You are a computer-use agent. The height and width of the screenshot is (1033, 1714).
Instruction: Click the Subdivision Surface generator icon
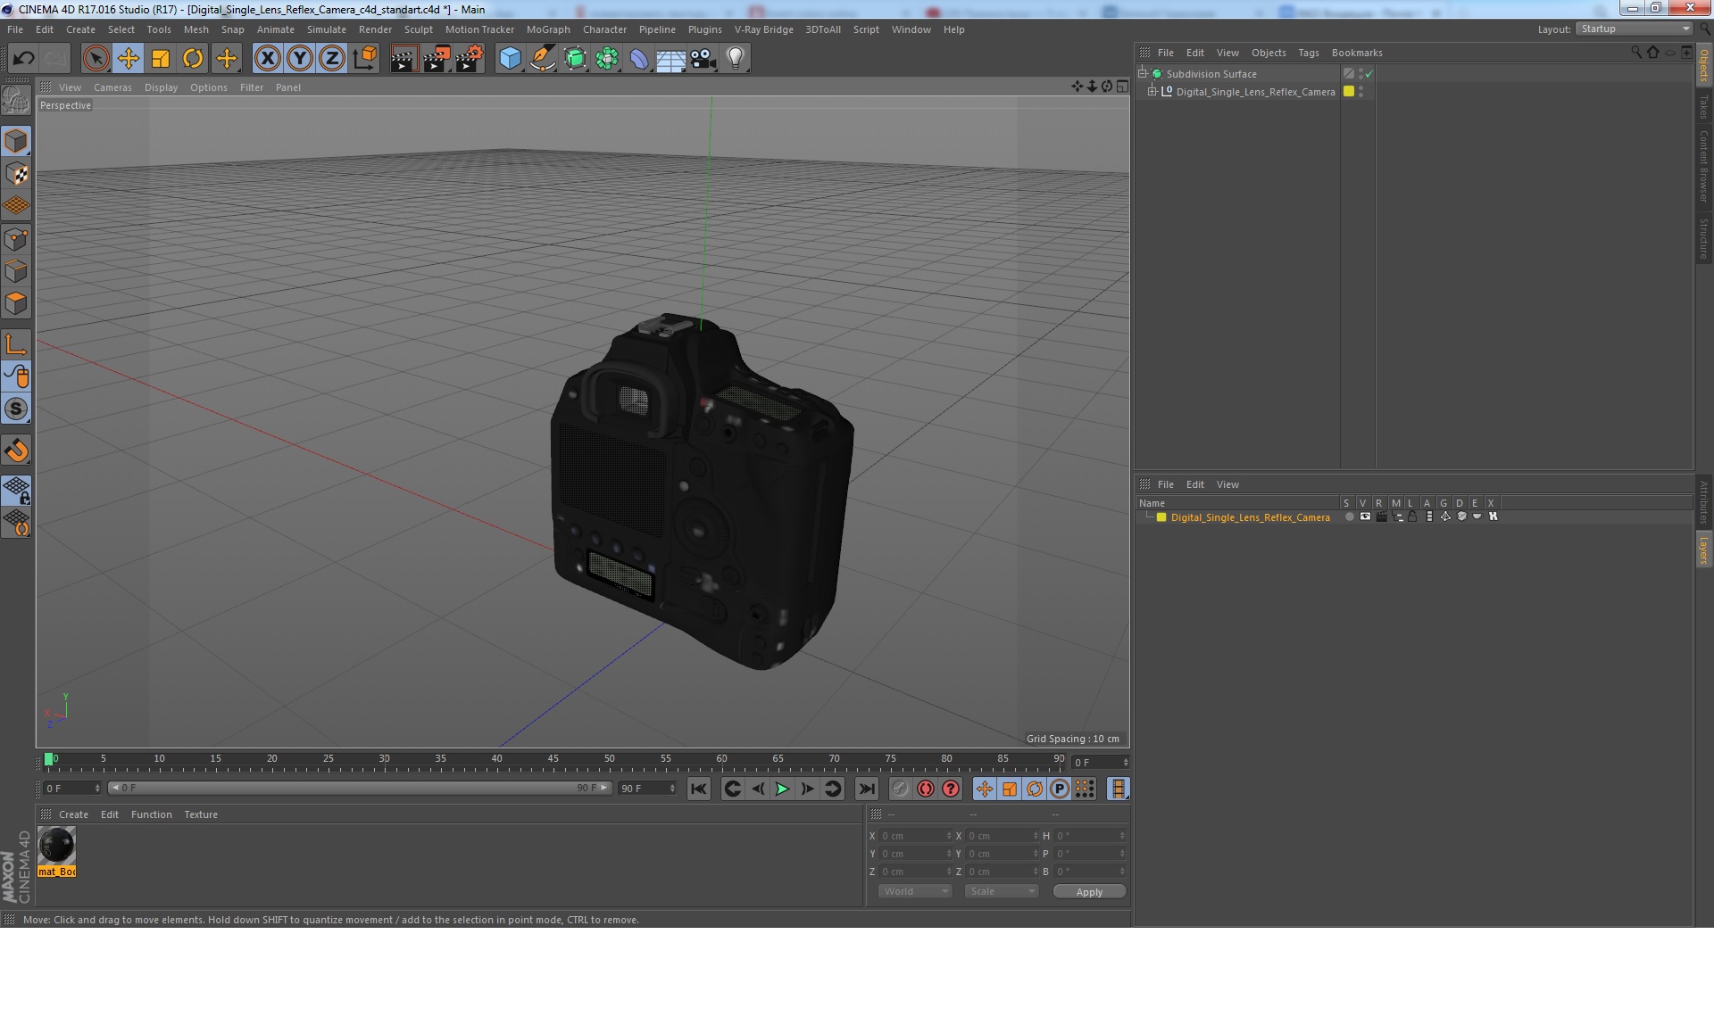(x=575, y=59)
